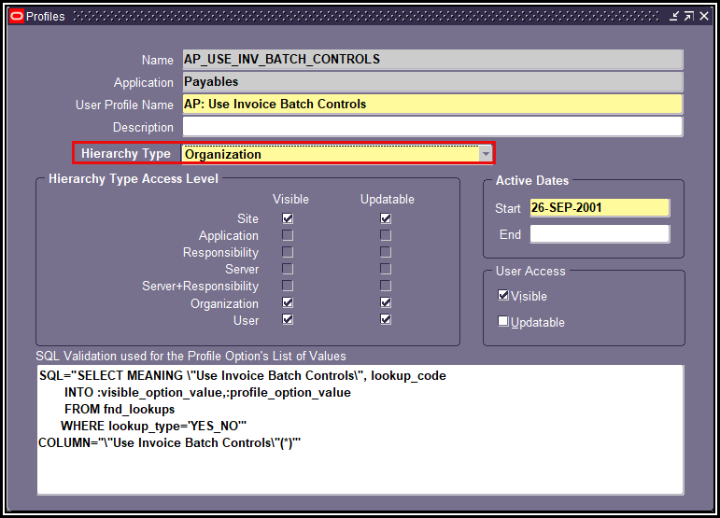Click the Name field AP_USE_INV_BATCH_CONTROLS
Screen dimensions: 720x518
click(x=432, y=60)
